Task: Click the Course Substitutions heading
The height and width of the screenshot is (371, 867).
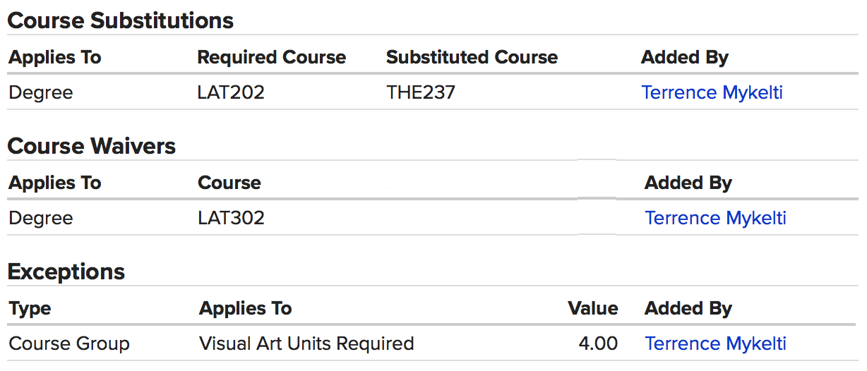Action: tap(121, 20)
